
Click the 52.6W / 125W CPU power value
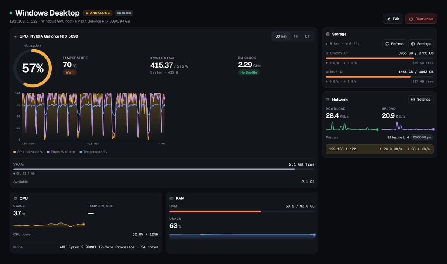(145, 234)
